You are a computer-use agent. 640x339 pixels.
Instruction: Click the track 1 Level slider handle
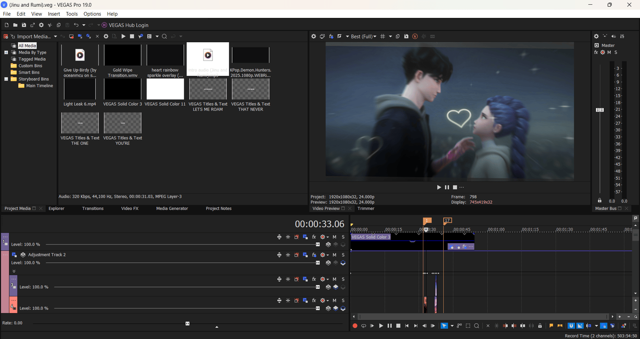click(x=318, y=244)
